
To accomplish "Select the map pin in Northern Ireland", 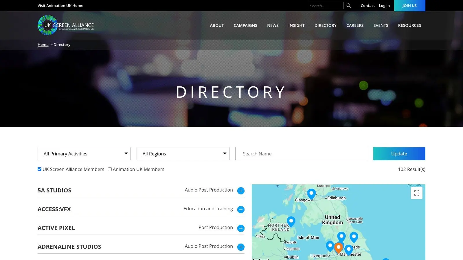I will 291,221.
